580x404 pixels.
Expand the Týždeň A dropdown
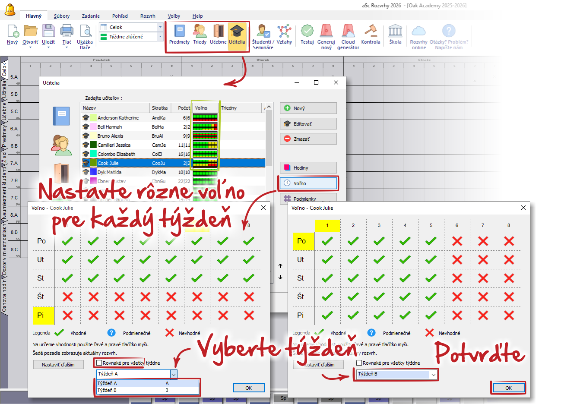(x=174, y=374)
